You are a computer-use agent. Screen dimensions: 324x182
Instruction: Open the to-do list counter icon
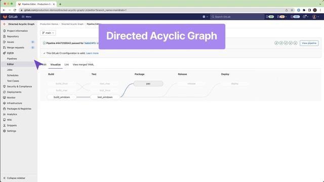click(295, 17)
